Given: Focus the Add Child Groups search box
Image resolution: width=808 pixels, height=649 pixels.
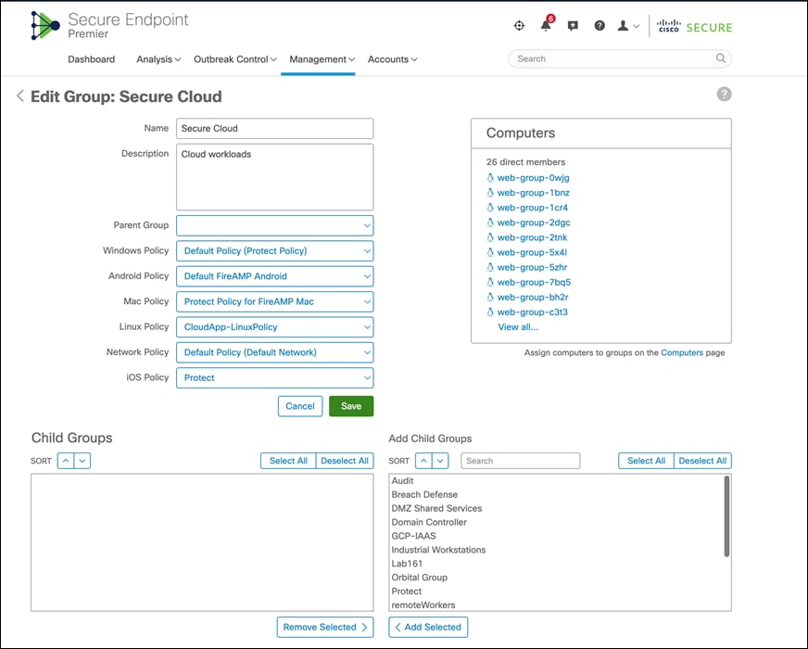Looking at the screenshot, I should [x=521, y=461].
